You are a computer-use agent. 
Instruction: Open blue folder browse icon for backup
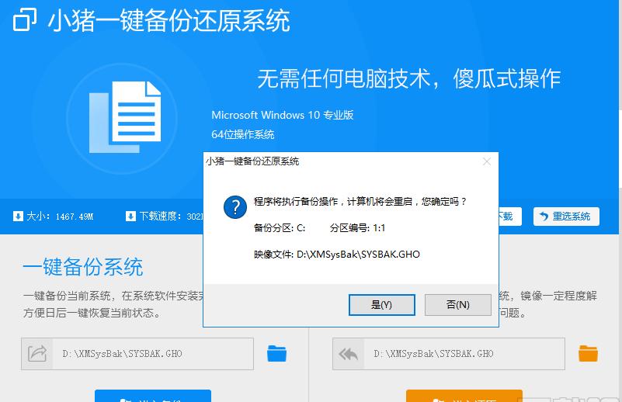point(276,354)
